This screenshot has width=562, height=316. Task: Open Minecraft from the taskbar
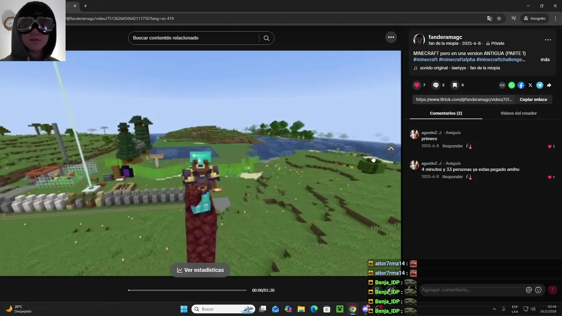coord(339,309)
